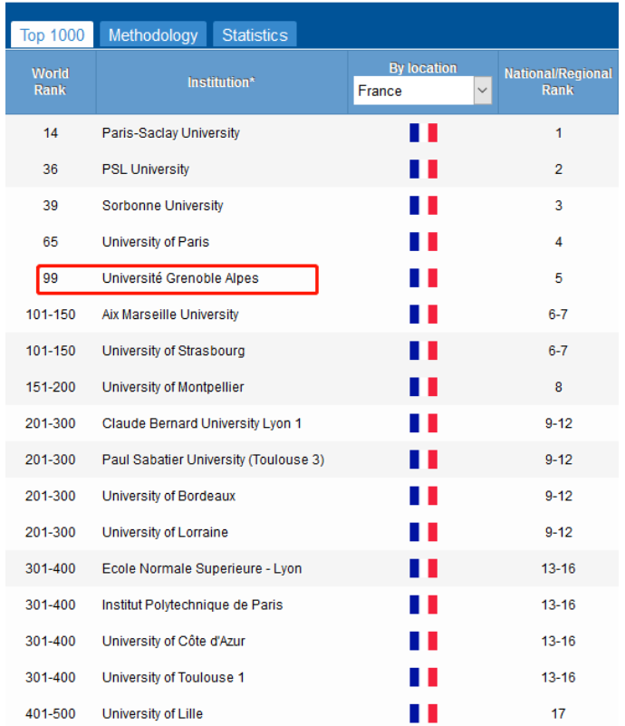Click world rank 14 cell
This screenshot has width=625, height=726.
(51, 133)
